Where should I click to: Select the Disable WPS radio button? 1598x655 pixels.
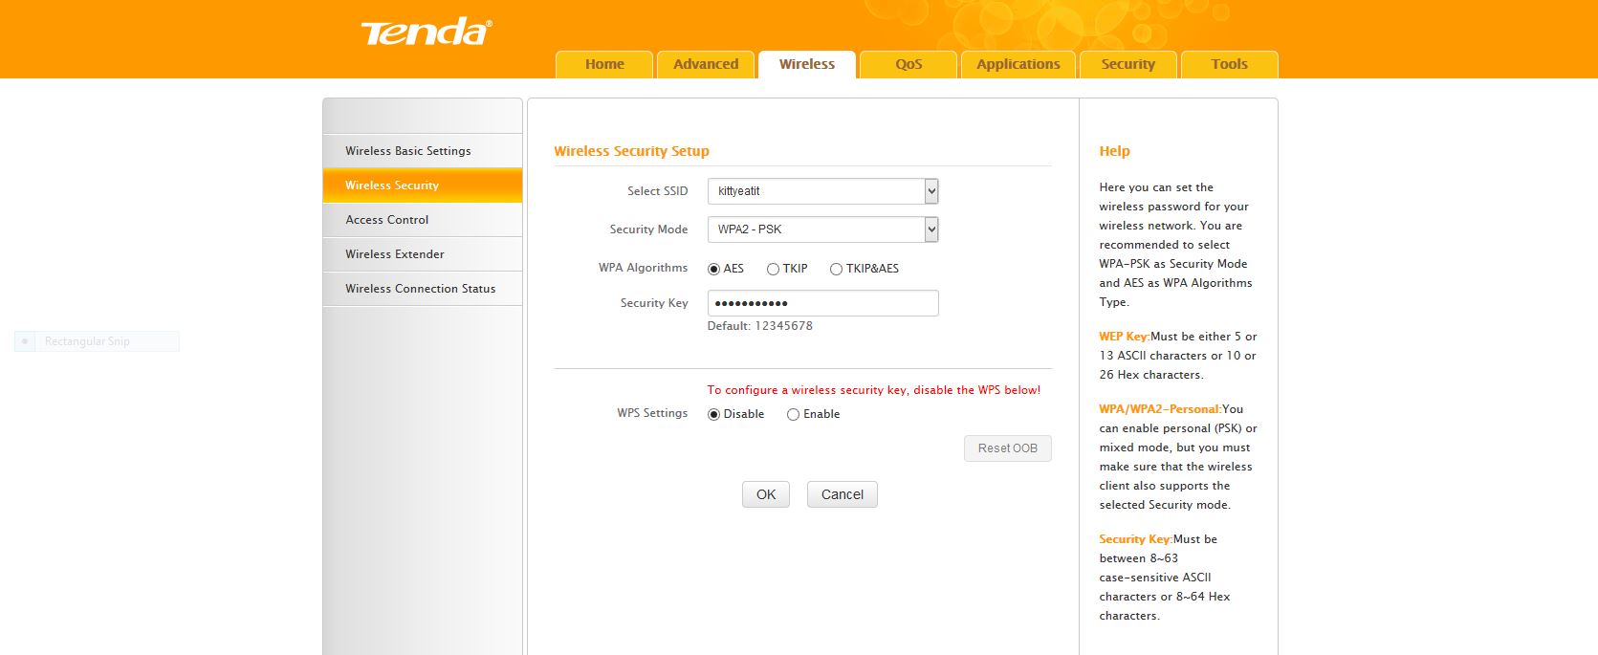click(713, 415)
